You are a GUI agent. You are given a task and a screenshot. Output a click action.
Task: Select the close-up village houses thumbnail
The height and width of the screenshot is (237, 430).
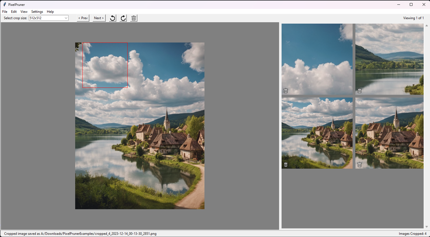[389, 133]
